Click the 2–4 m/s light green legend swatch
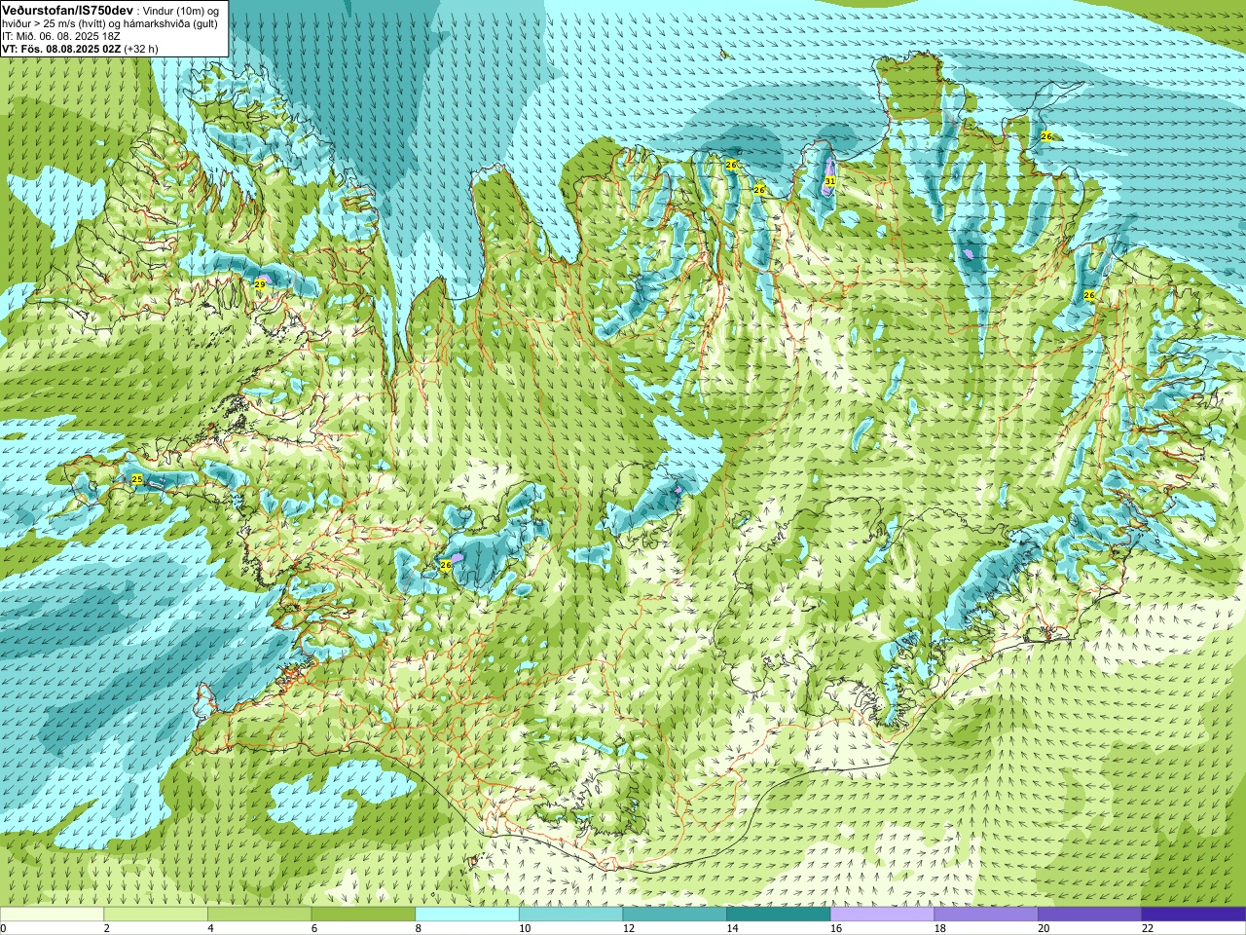Screen dimensions: 1246x935 coord(156,915)
